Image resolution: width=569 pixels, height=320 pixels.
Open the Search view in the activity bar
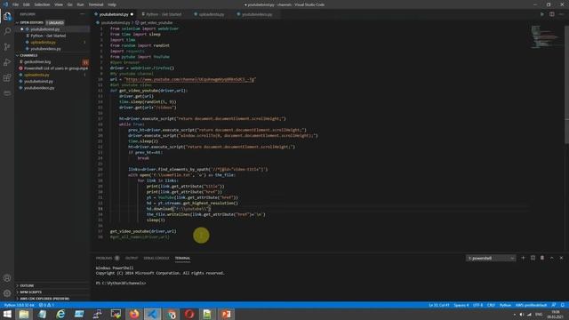pos(7,32)
